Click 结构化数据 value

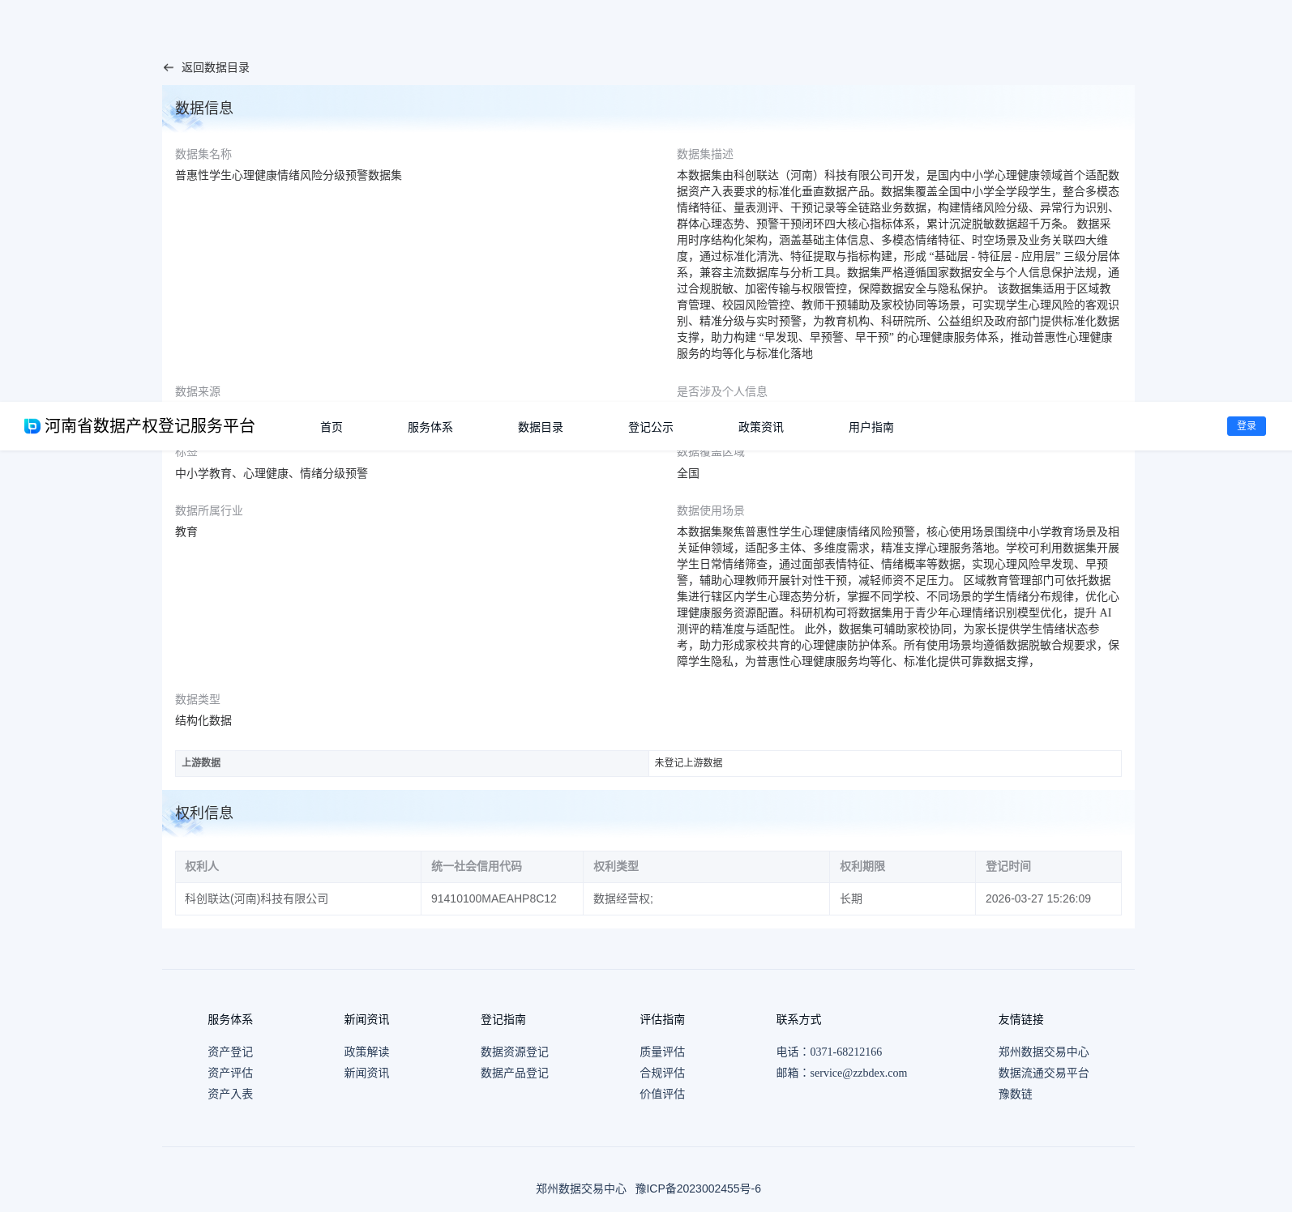tap(203, 720)
